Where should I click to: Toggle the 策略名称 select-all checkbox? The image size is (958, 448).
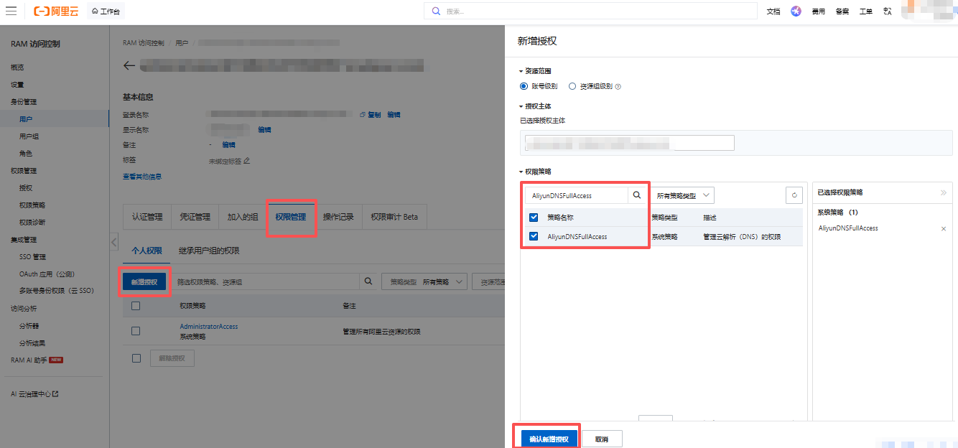coord(534,217)
